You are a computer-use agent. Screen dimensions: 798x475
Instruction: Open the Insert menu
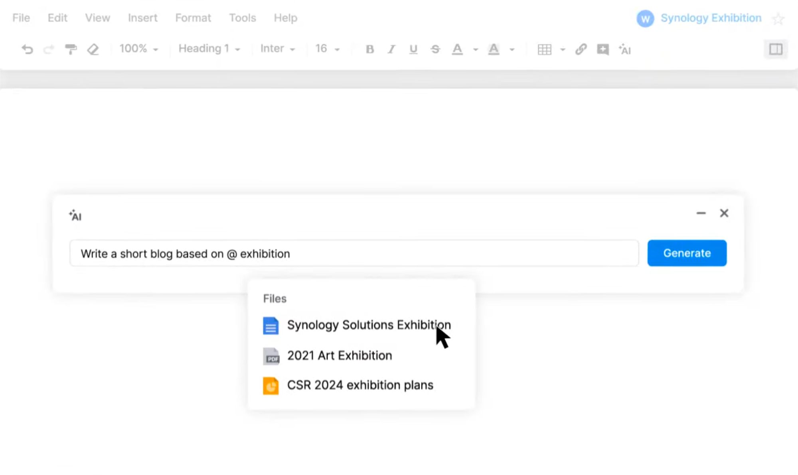coord(142,18)
